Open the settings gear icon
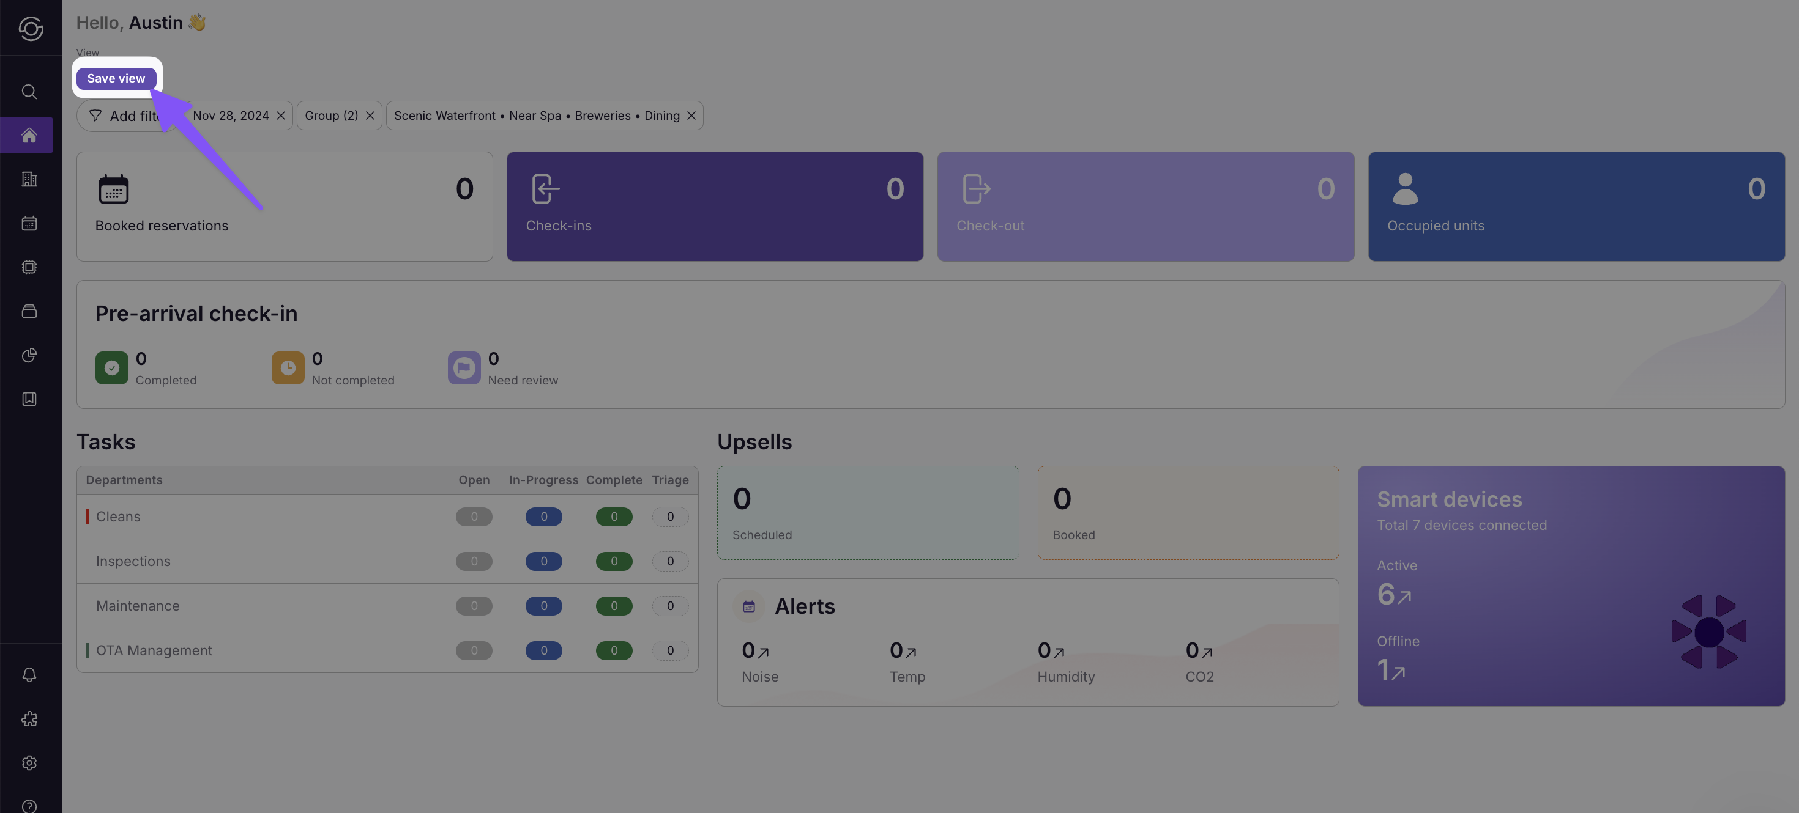 29,763
